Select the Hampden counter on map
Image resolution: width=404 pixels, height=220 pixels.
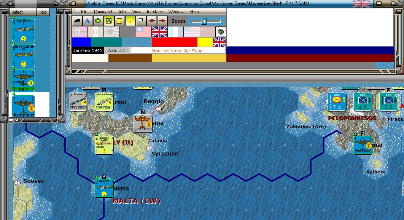tap(363, 145)
